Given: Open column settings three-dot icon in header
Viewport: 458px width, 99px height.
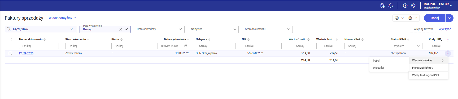Looking at the screenshot, I should click(448, 40).
